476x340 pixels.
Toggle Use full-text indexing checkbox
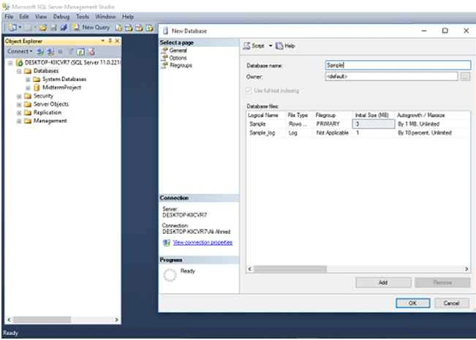[x=249, y=91]
